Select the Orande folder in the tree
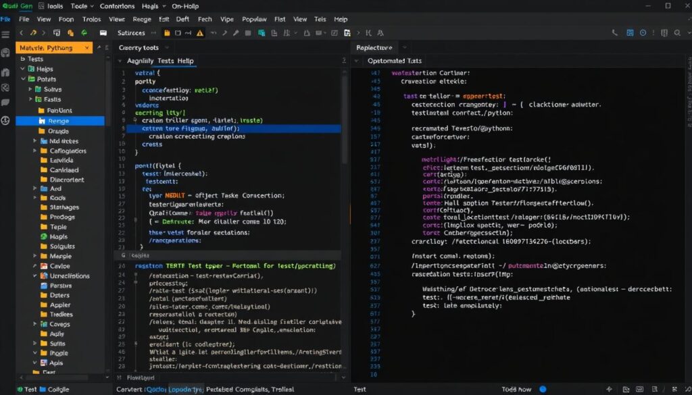This screenshot has width=692, height=395. (58, 131)
